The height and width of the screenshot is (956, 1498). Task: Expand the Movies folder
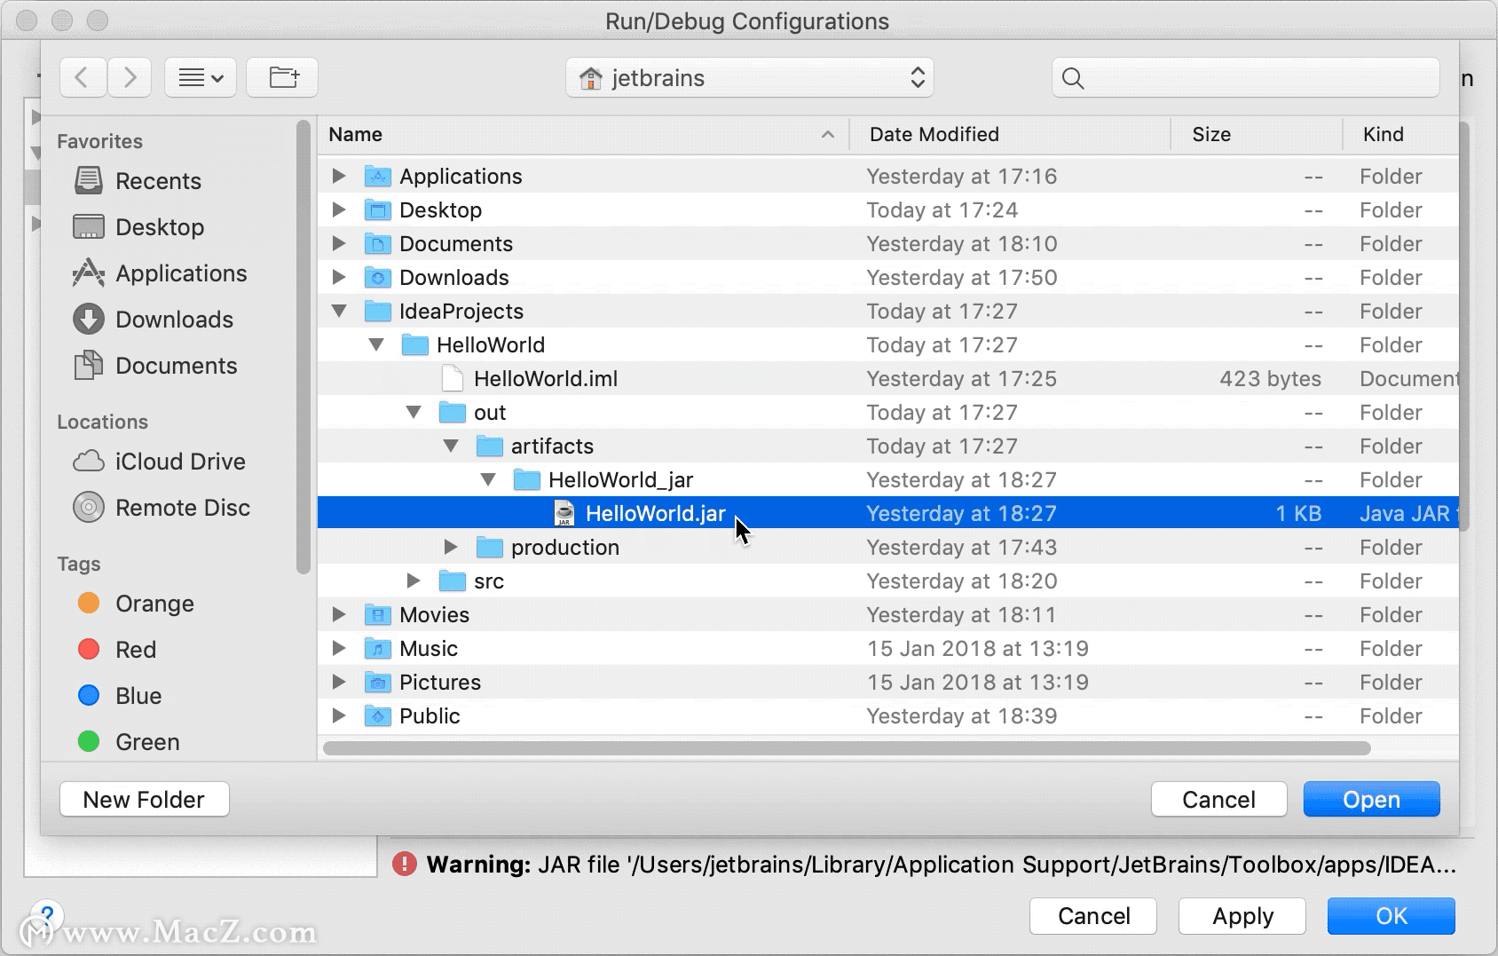(338, 614)
